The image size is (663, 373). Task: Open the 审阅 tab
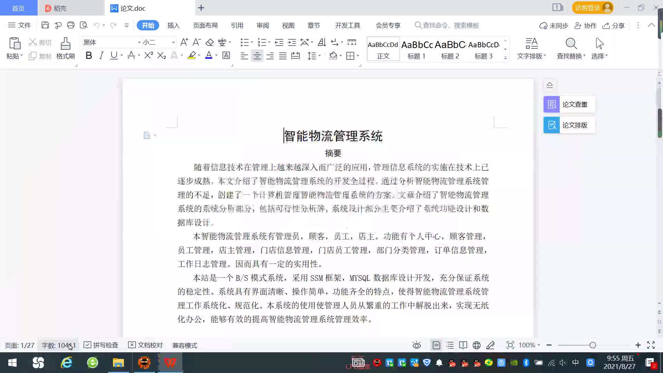(262, 25)
